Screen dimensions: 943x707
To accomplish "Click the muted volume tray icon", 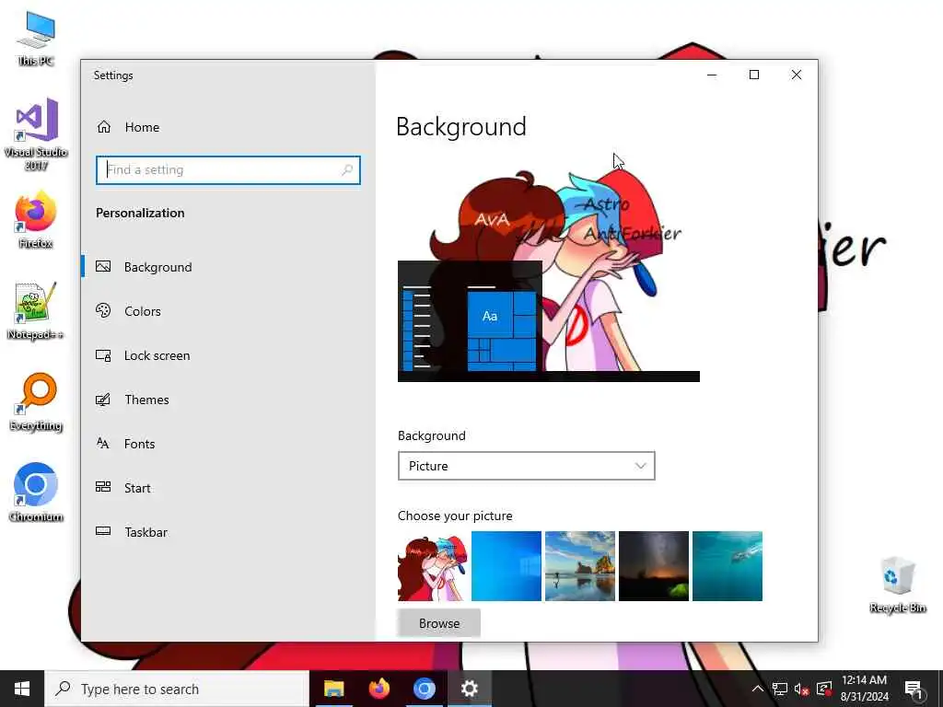I will pos(802,689).
